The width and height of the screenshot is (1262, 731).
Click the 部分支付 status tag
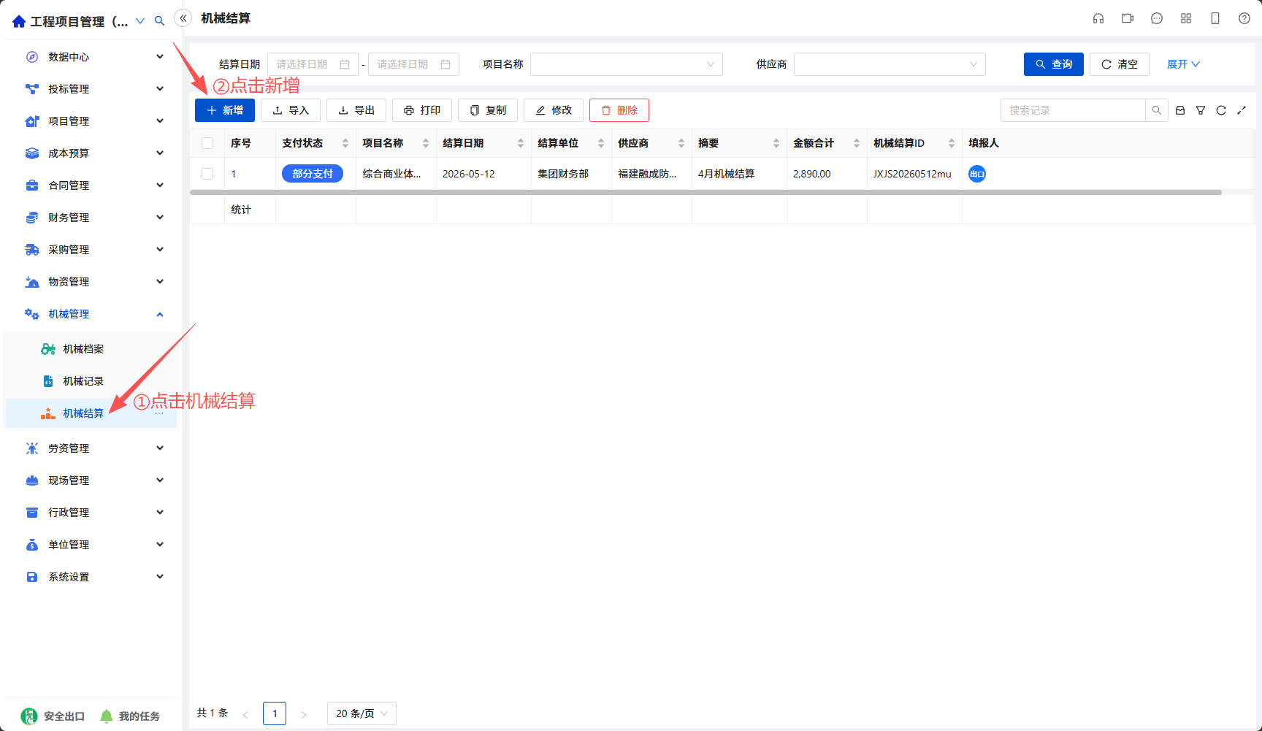tap(313, 174)
